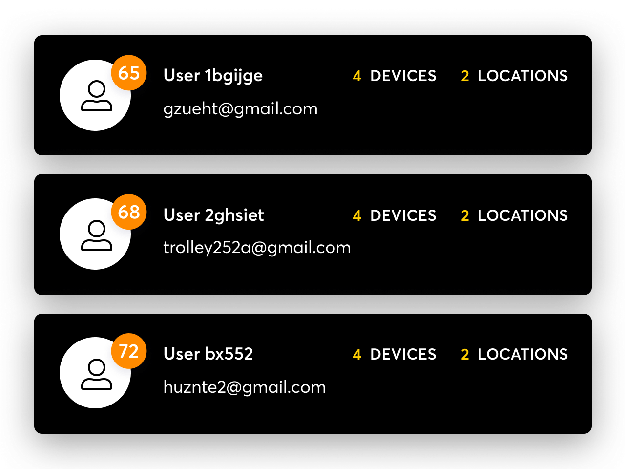View 2 LOCATIONS for User 1bgijge
Image resolution: width=625 pixels, height=469 pixels.
(x=515, y=76)
